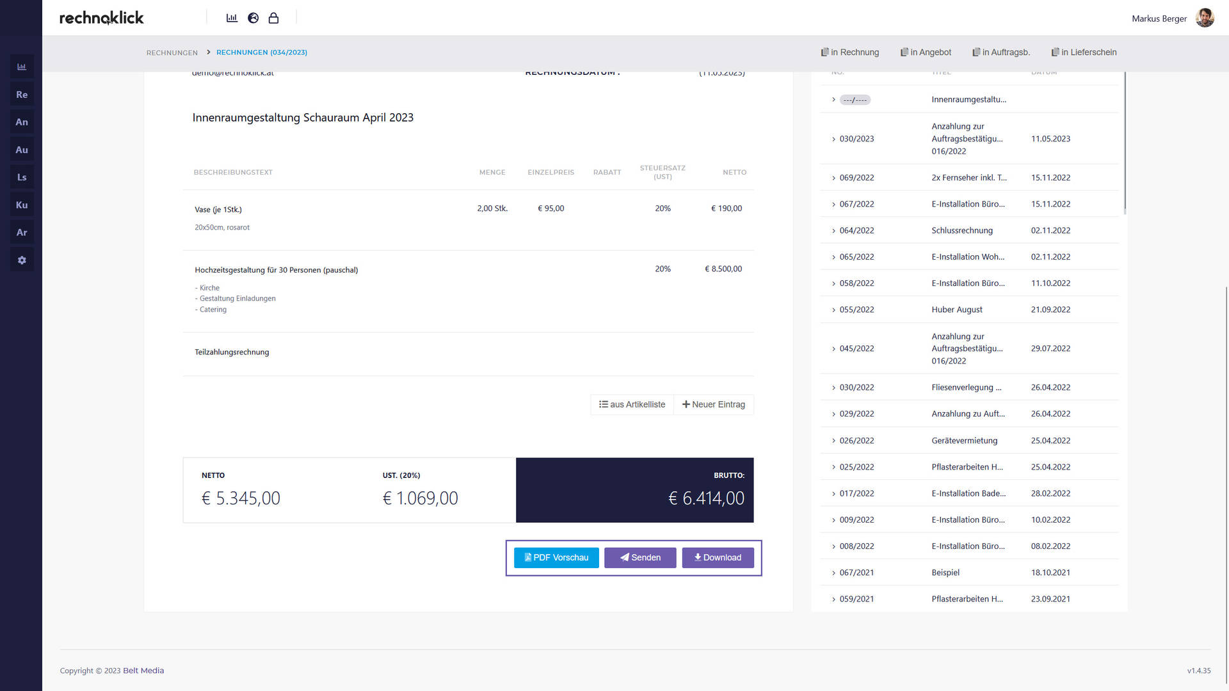Click NETTO total € 5.345,00

tap(241, 498)
